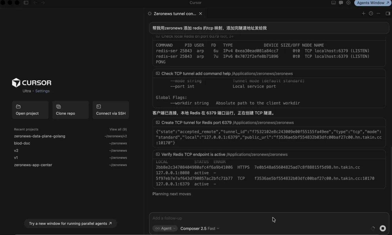392x235 pixels.
Task: Expand the Agent mode dropdown
Action: coord(165,228)
